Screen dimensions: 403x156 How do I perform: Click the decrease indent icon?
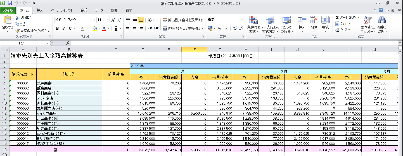150,28
